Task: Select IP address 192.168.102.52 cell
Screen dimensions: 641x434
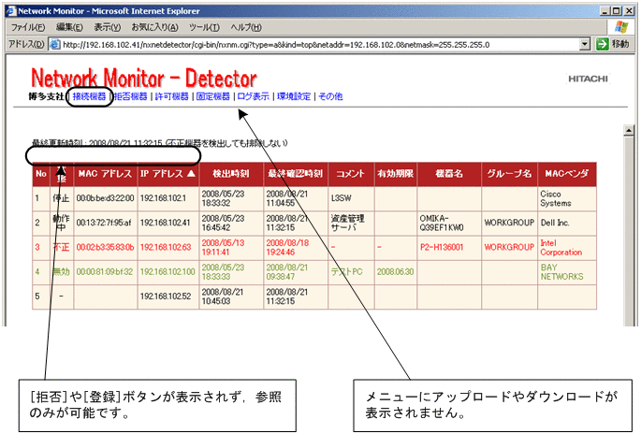Action: 168,297
